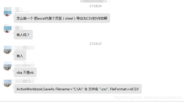The height and width of the screenshot is (102, 184).
Task: Open the blog.csdn.net xuemanqianshan watermark link
Action: pos(148,97)
